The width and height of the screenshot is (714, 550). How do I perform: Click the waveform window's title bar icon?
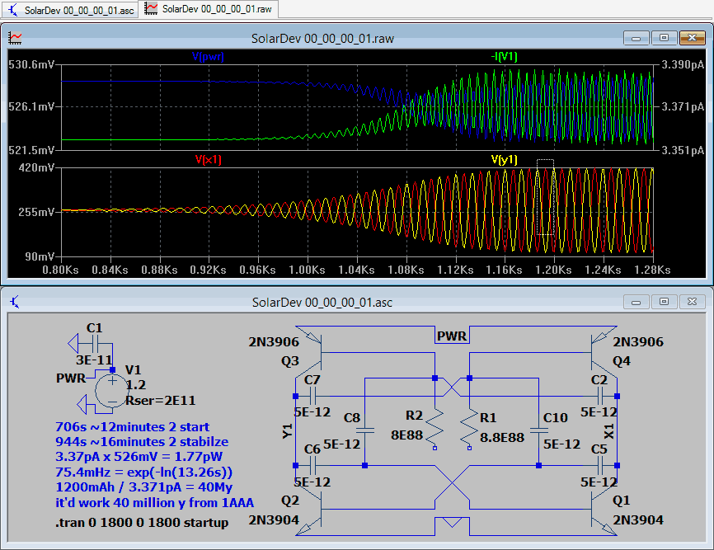[16, 38]
